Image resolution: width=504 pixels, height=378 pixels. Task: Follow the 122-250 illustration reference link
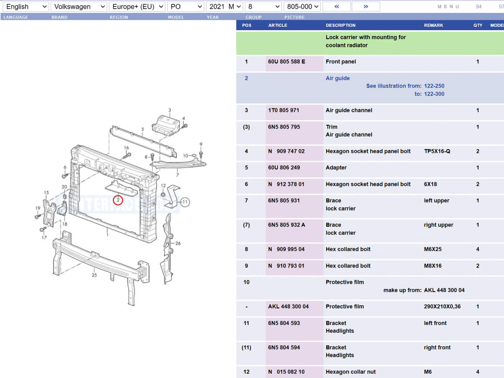pos(434,86)
